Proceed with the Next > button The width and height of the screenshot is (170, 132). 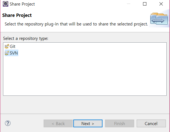[x=88, y=123]
